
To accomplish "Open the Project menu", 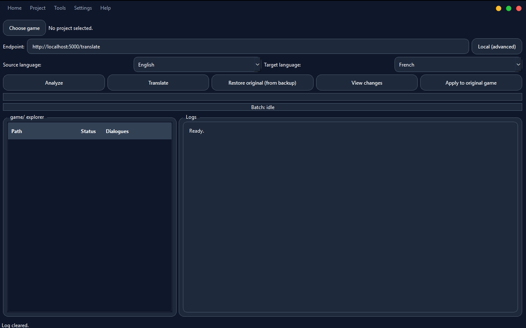I will click(38, 8).
